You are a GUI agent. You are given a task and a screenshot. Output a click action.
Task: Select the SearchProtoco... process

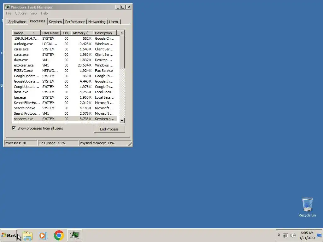(65, 113)
